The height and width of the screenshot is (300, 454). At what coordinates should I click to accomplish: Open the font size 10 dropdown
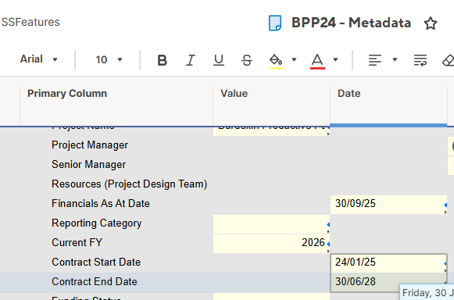pos(109,59)
